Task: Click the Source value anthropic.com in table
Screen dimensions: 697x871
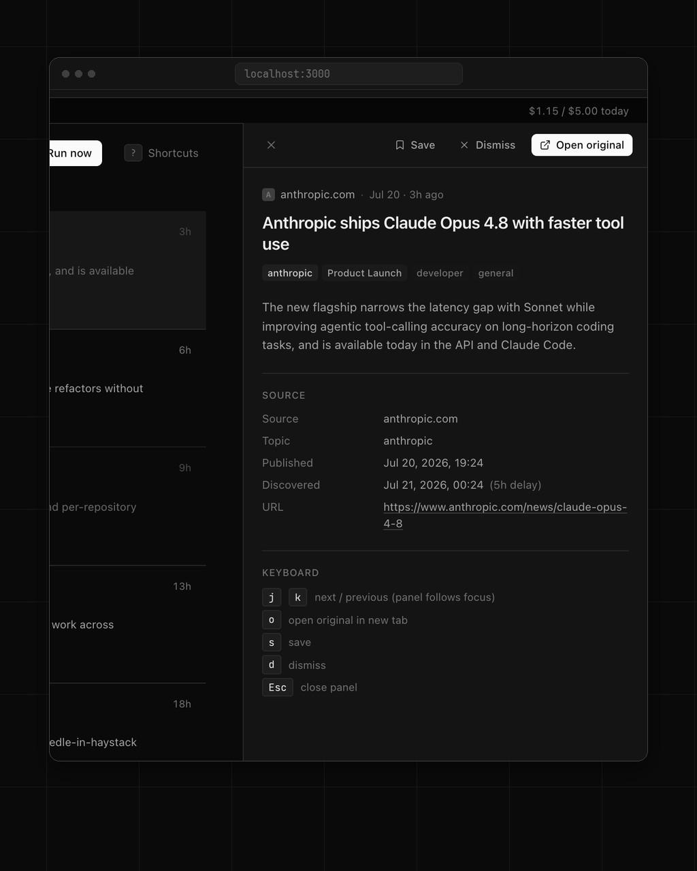Action: pos(421,418)
